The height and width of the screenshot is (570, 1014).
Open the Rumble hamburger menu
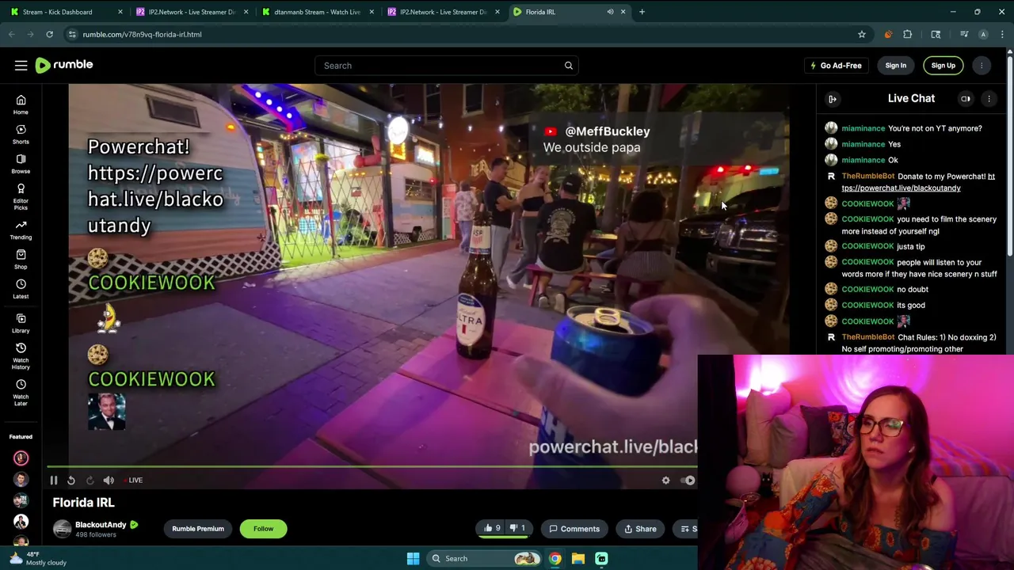21,66
